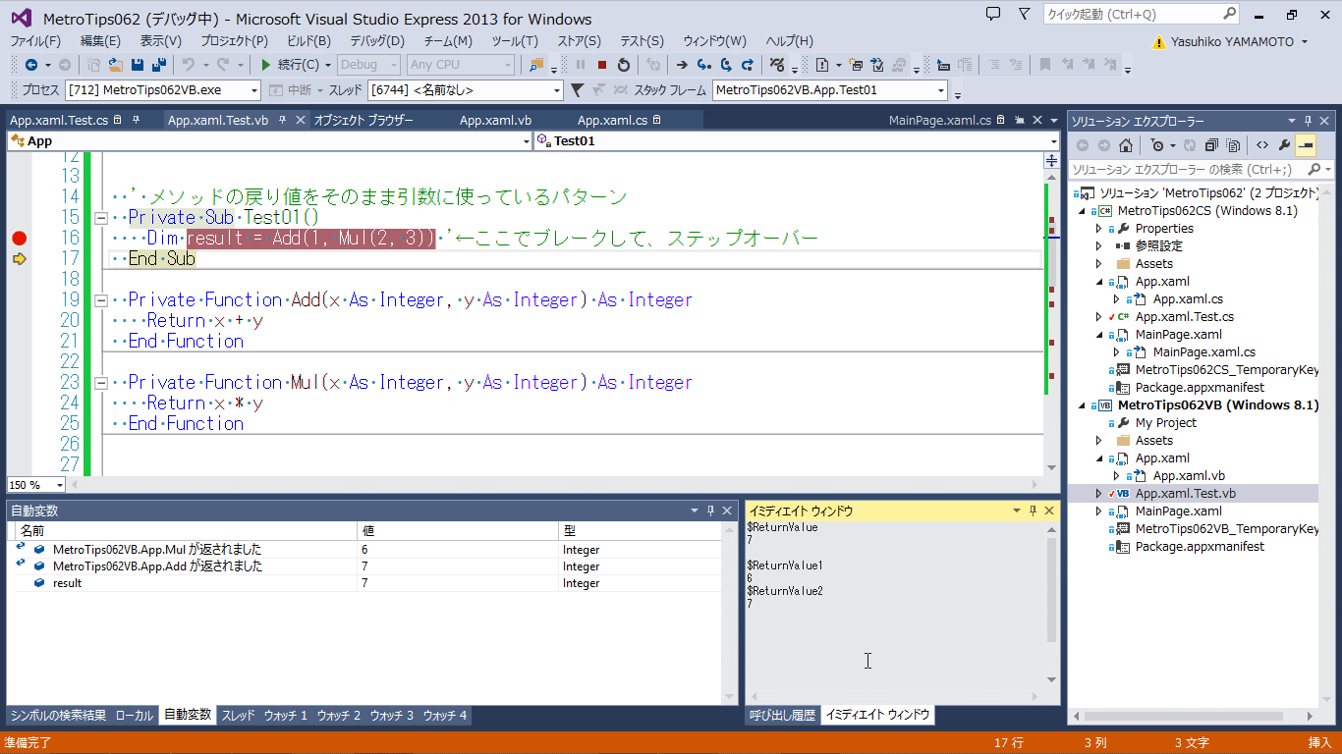Click the split editor icon above scrollbar
1342x754 pixels.
(x=1051, y=160)
